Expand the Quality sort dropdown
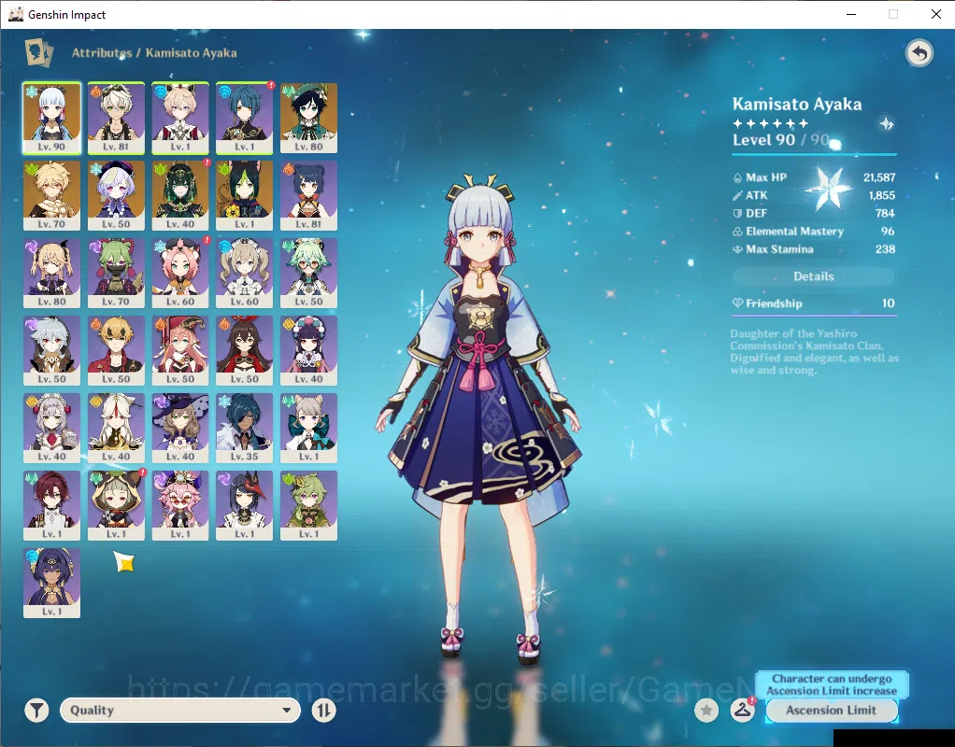The width and height of the screenshot is (955, 747). (x=180, y=710)
